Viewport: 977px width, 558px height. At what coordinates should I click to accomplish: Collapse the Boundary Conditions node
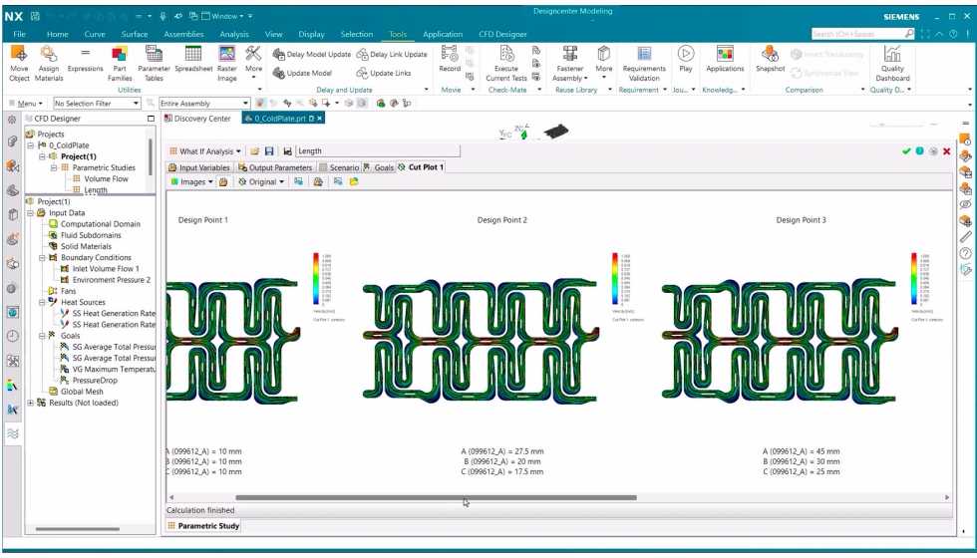(42, 258)
